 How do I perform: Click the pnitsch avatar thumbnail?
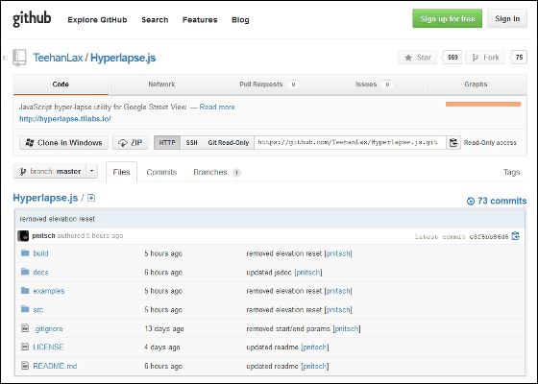point(23,236)
